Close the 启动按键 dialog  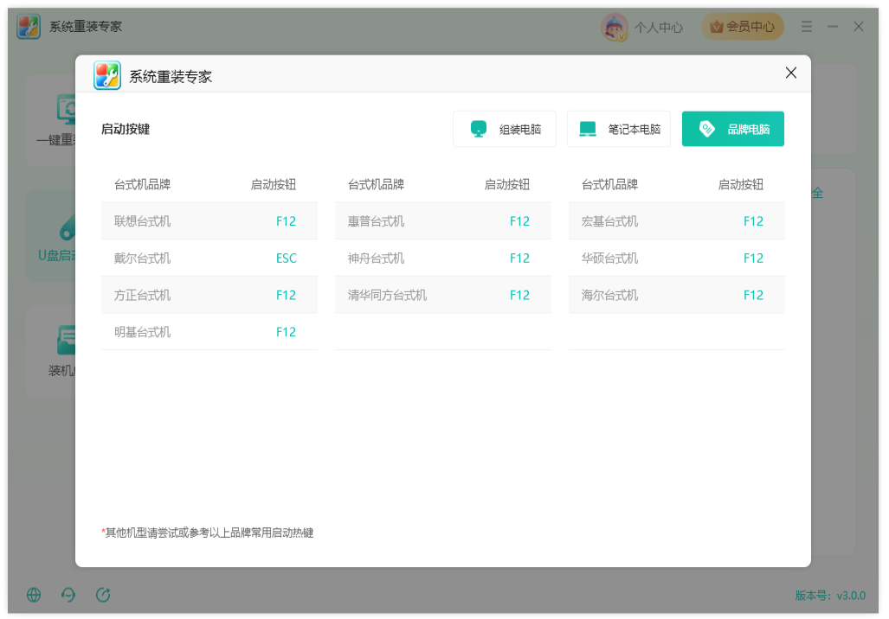click(790, 73)
